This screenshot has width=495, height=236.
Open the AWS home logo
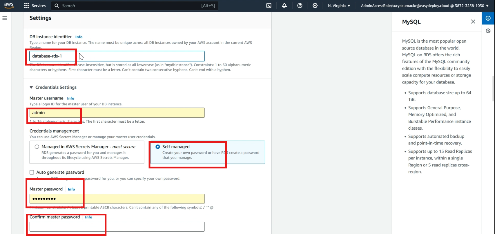click(x=9, y=6)
